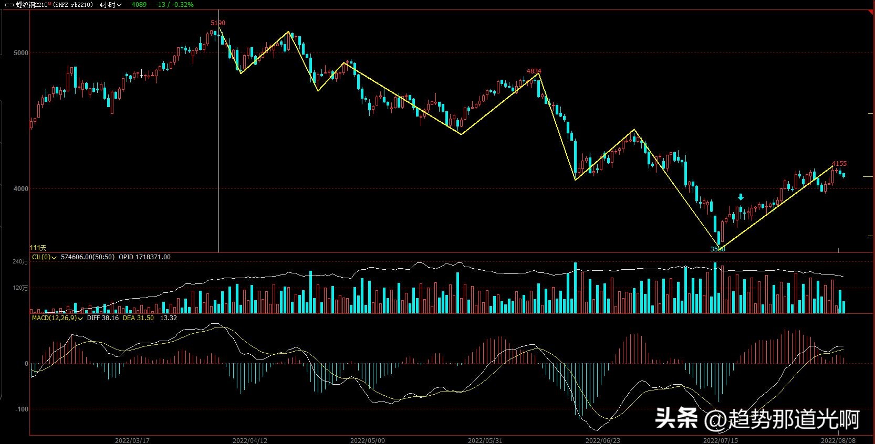Click the volume value 574606.00(50:50)
This screenshot has width=875, height=444.
[88, 257]
